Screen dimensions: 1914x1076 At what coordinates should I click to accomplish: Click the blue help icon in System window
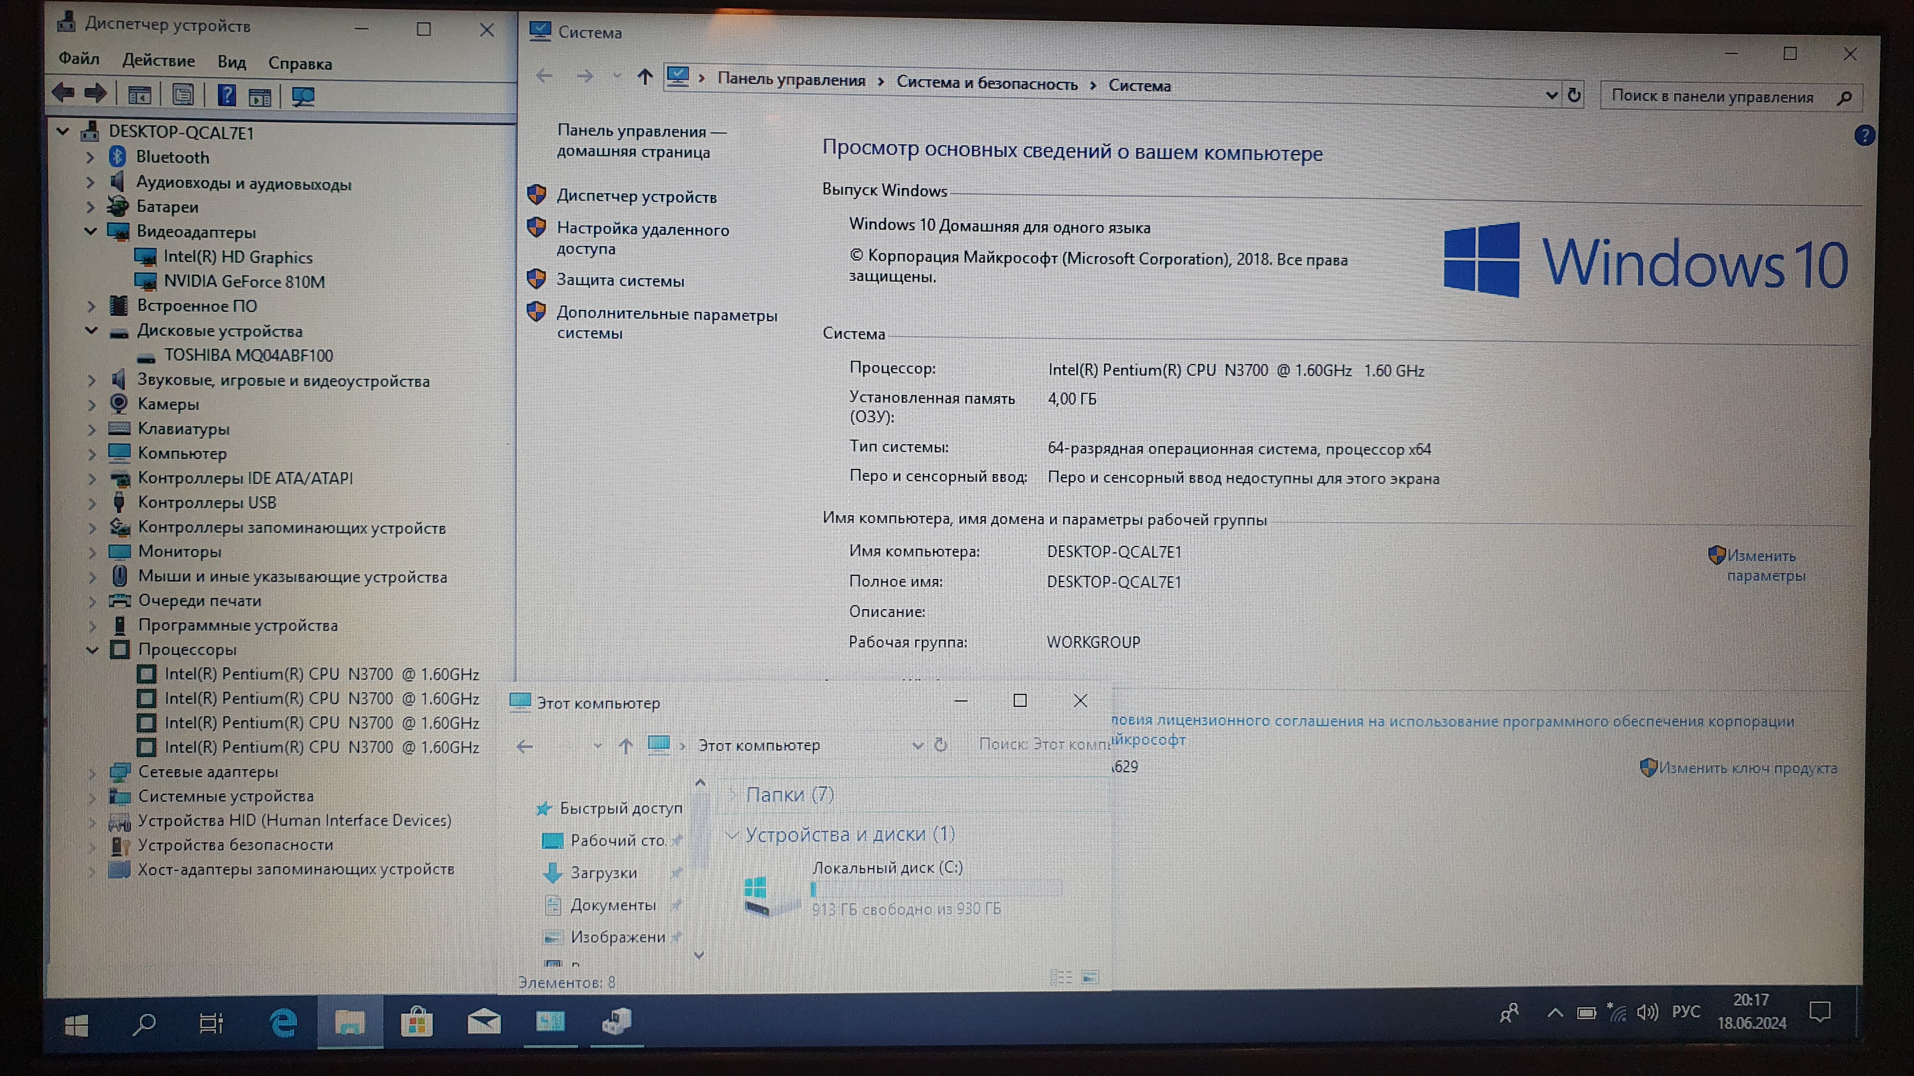coord(1864,135)
